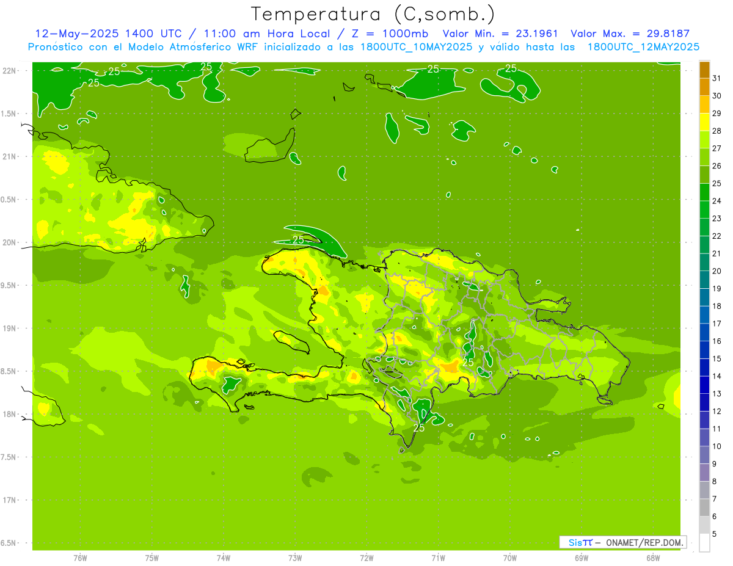Click the "1800UTC_12MAY2025" valid-until time
The width and height of the screenshot is (733, 566).
643,47
